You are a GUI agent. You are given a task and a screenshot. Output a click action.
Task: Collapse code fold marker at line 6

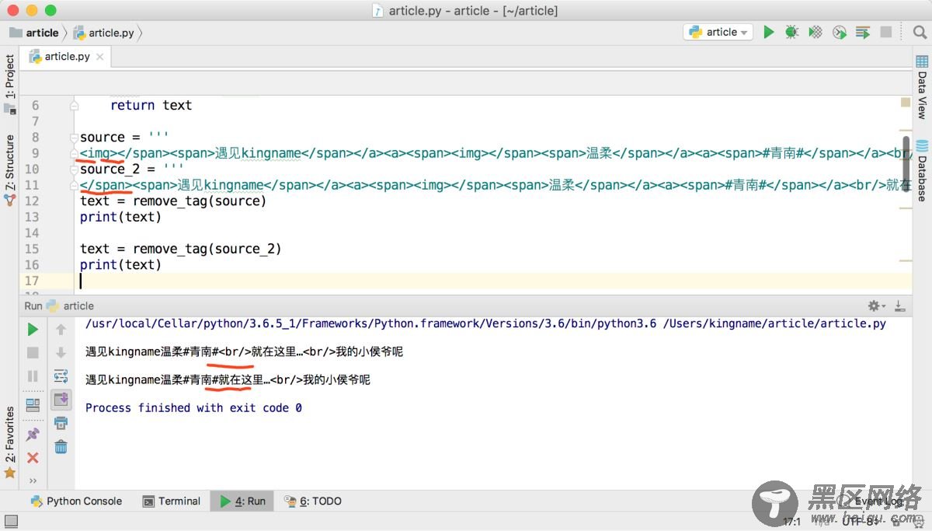(74, 105)
